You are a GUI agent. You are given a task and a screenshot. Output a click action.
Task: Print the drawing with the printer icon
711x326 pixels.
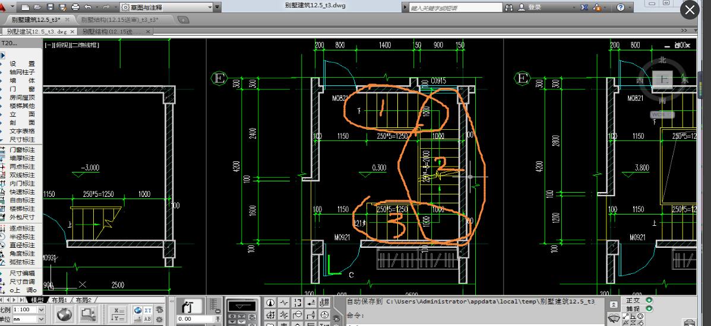[x=75, y=7]
